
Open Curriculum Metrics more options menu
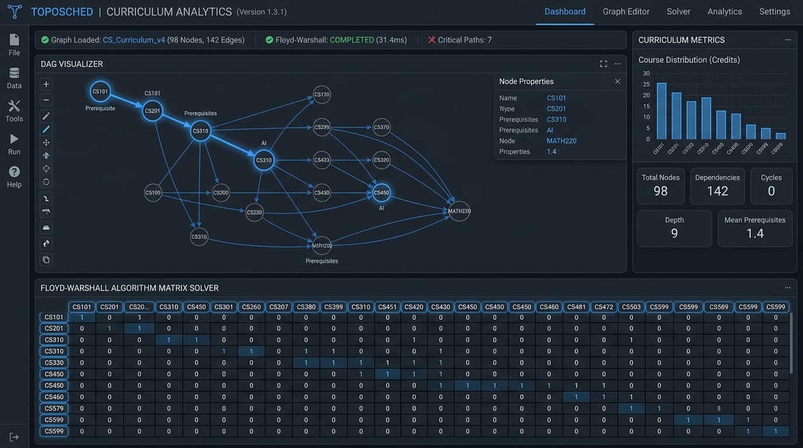(x=788, y=40)
